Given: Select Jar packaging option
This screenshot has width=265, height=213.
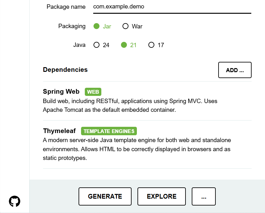Looking at the screenshot, I should pos(97,26).
